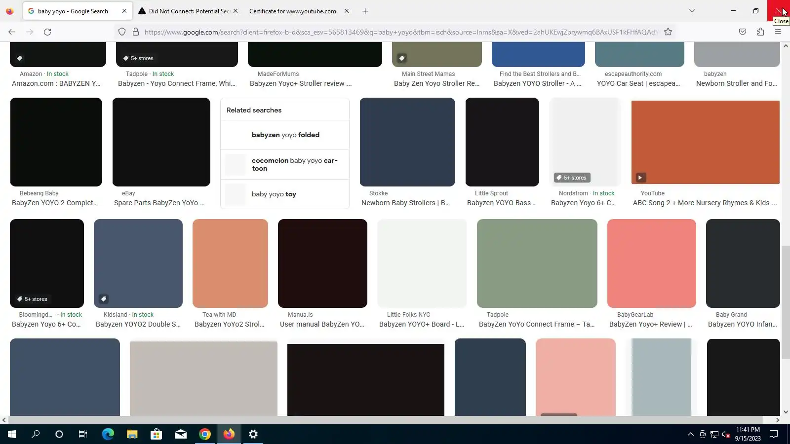Select related search cocomelon baby yoyo cartoon
The height and width of the screenshot is (444, 790).
pos(285,165)
